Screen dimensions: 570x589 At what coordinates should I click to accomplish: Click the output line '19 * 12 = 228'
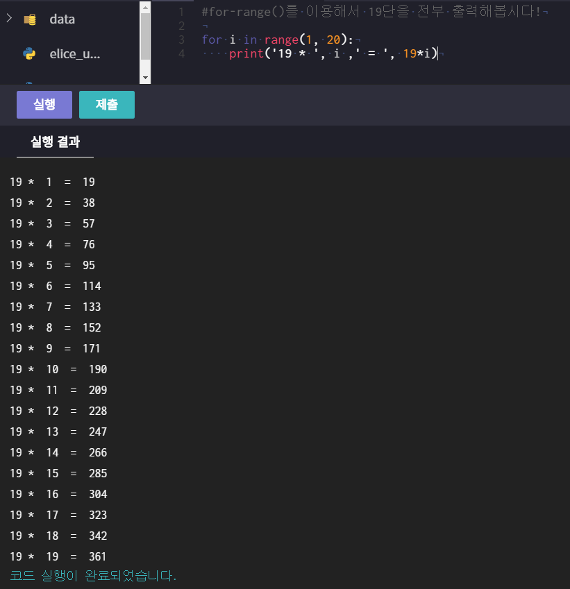point(58,411)
